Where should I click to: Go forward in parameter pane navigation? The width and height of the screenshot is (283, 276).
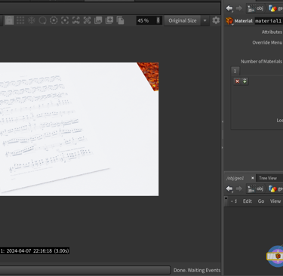point(239,8)
